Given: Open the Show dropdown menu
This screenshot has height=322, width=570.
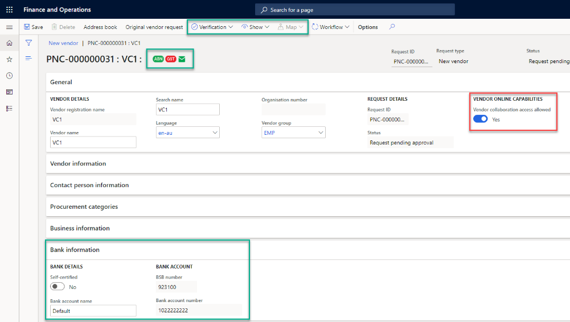Looking at the screenshot, I should pos(256,27).
